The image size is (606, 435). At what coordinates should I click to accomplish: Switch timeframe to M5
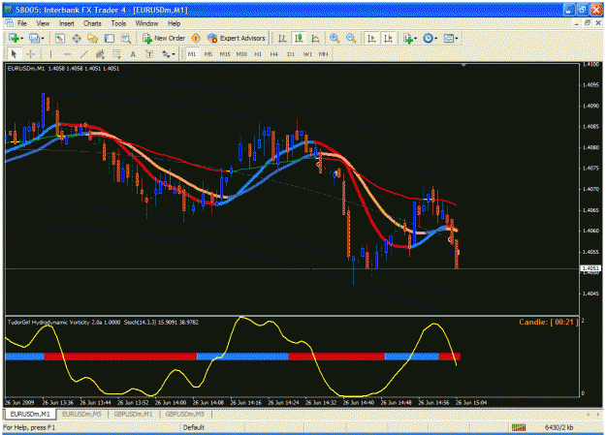208,54
